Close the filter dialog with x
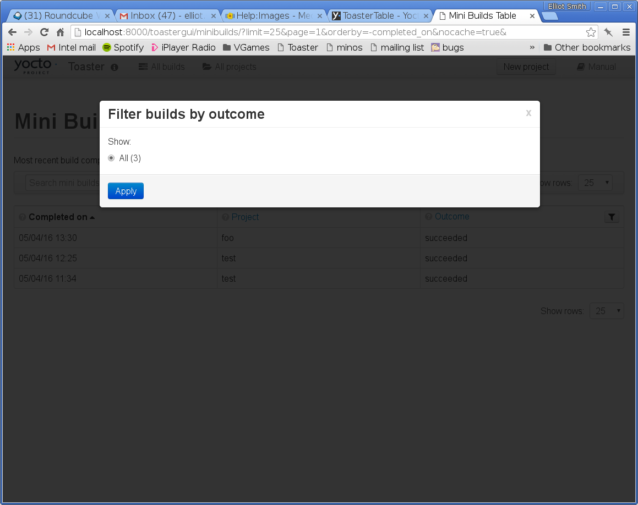 [528, 113]
